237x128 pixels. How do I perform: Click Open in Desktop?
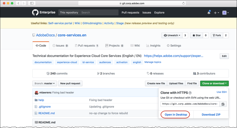click(x=176, y=114)
